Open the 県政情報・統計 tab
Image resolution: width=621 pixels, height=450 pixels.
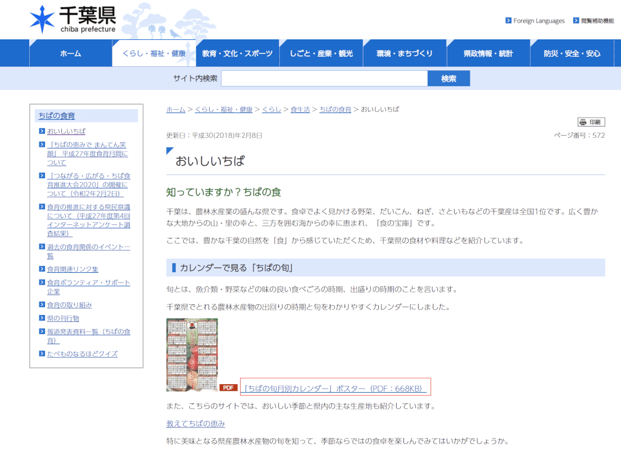(488, 53)
